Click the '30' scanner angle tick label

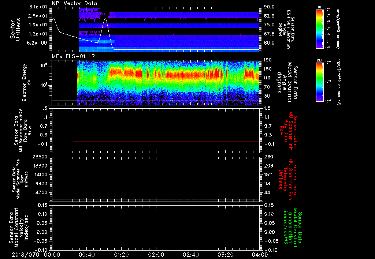267,96
